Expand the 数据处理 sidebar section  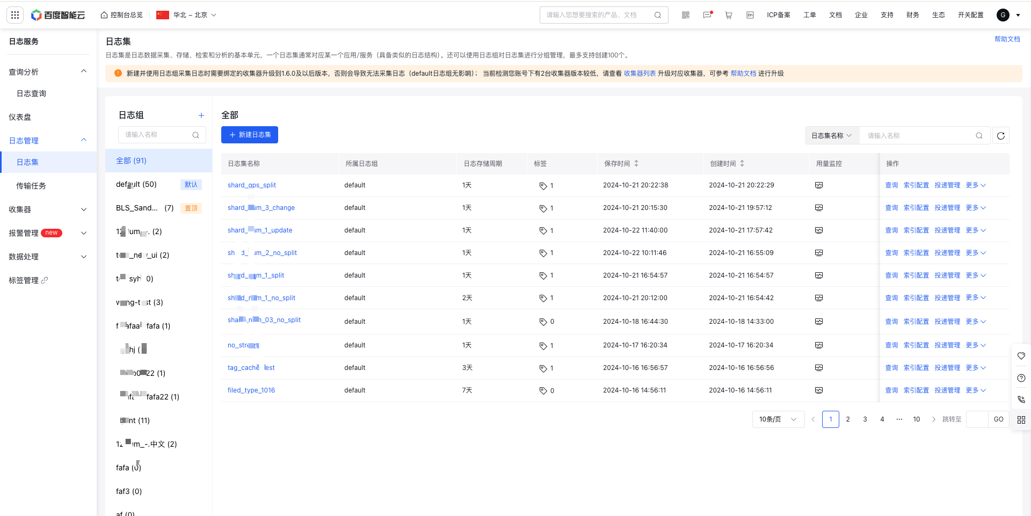(x=84, y=257)
